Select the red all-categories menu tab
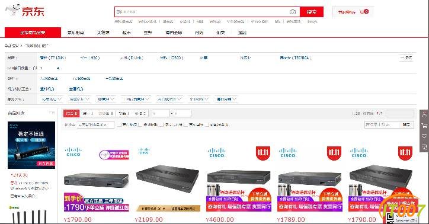The width and height of the screenshot is (429, 224). coord(33,32)
